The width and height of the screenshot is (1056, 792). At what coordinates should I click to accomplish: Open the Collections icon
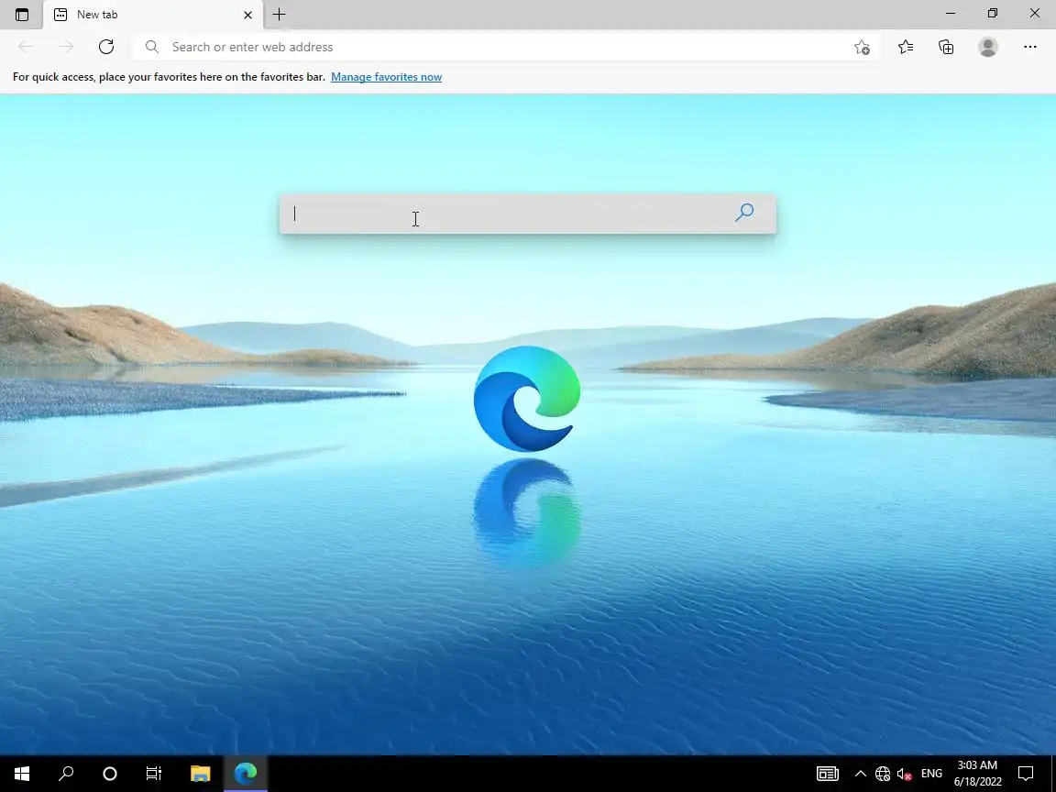(946, 47)
